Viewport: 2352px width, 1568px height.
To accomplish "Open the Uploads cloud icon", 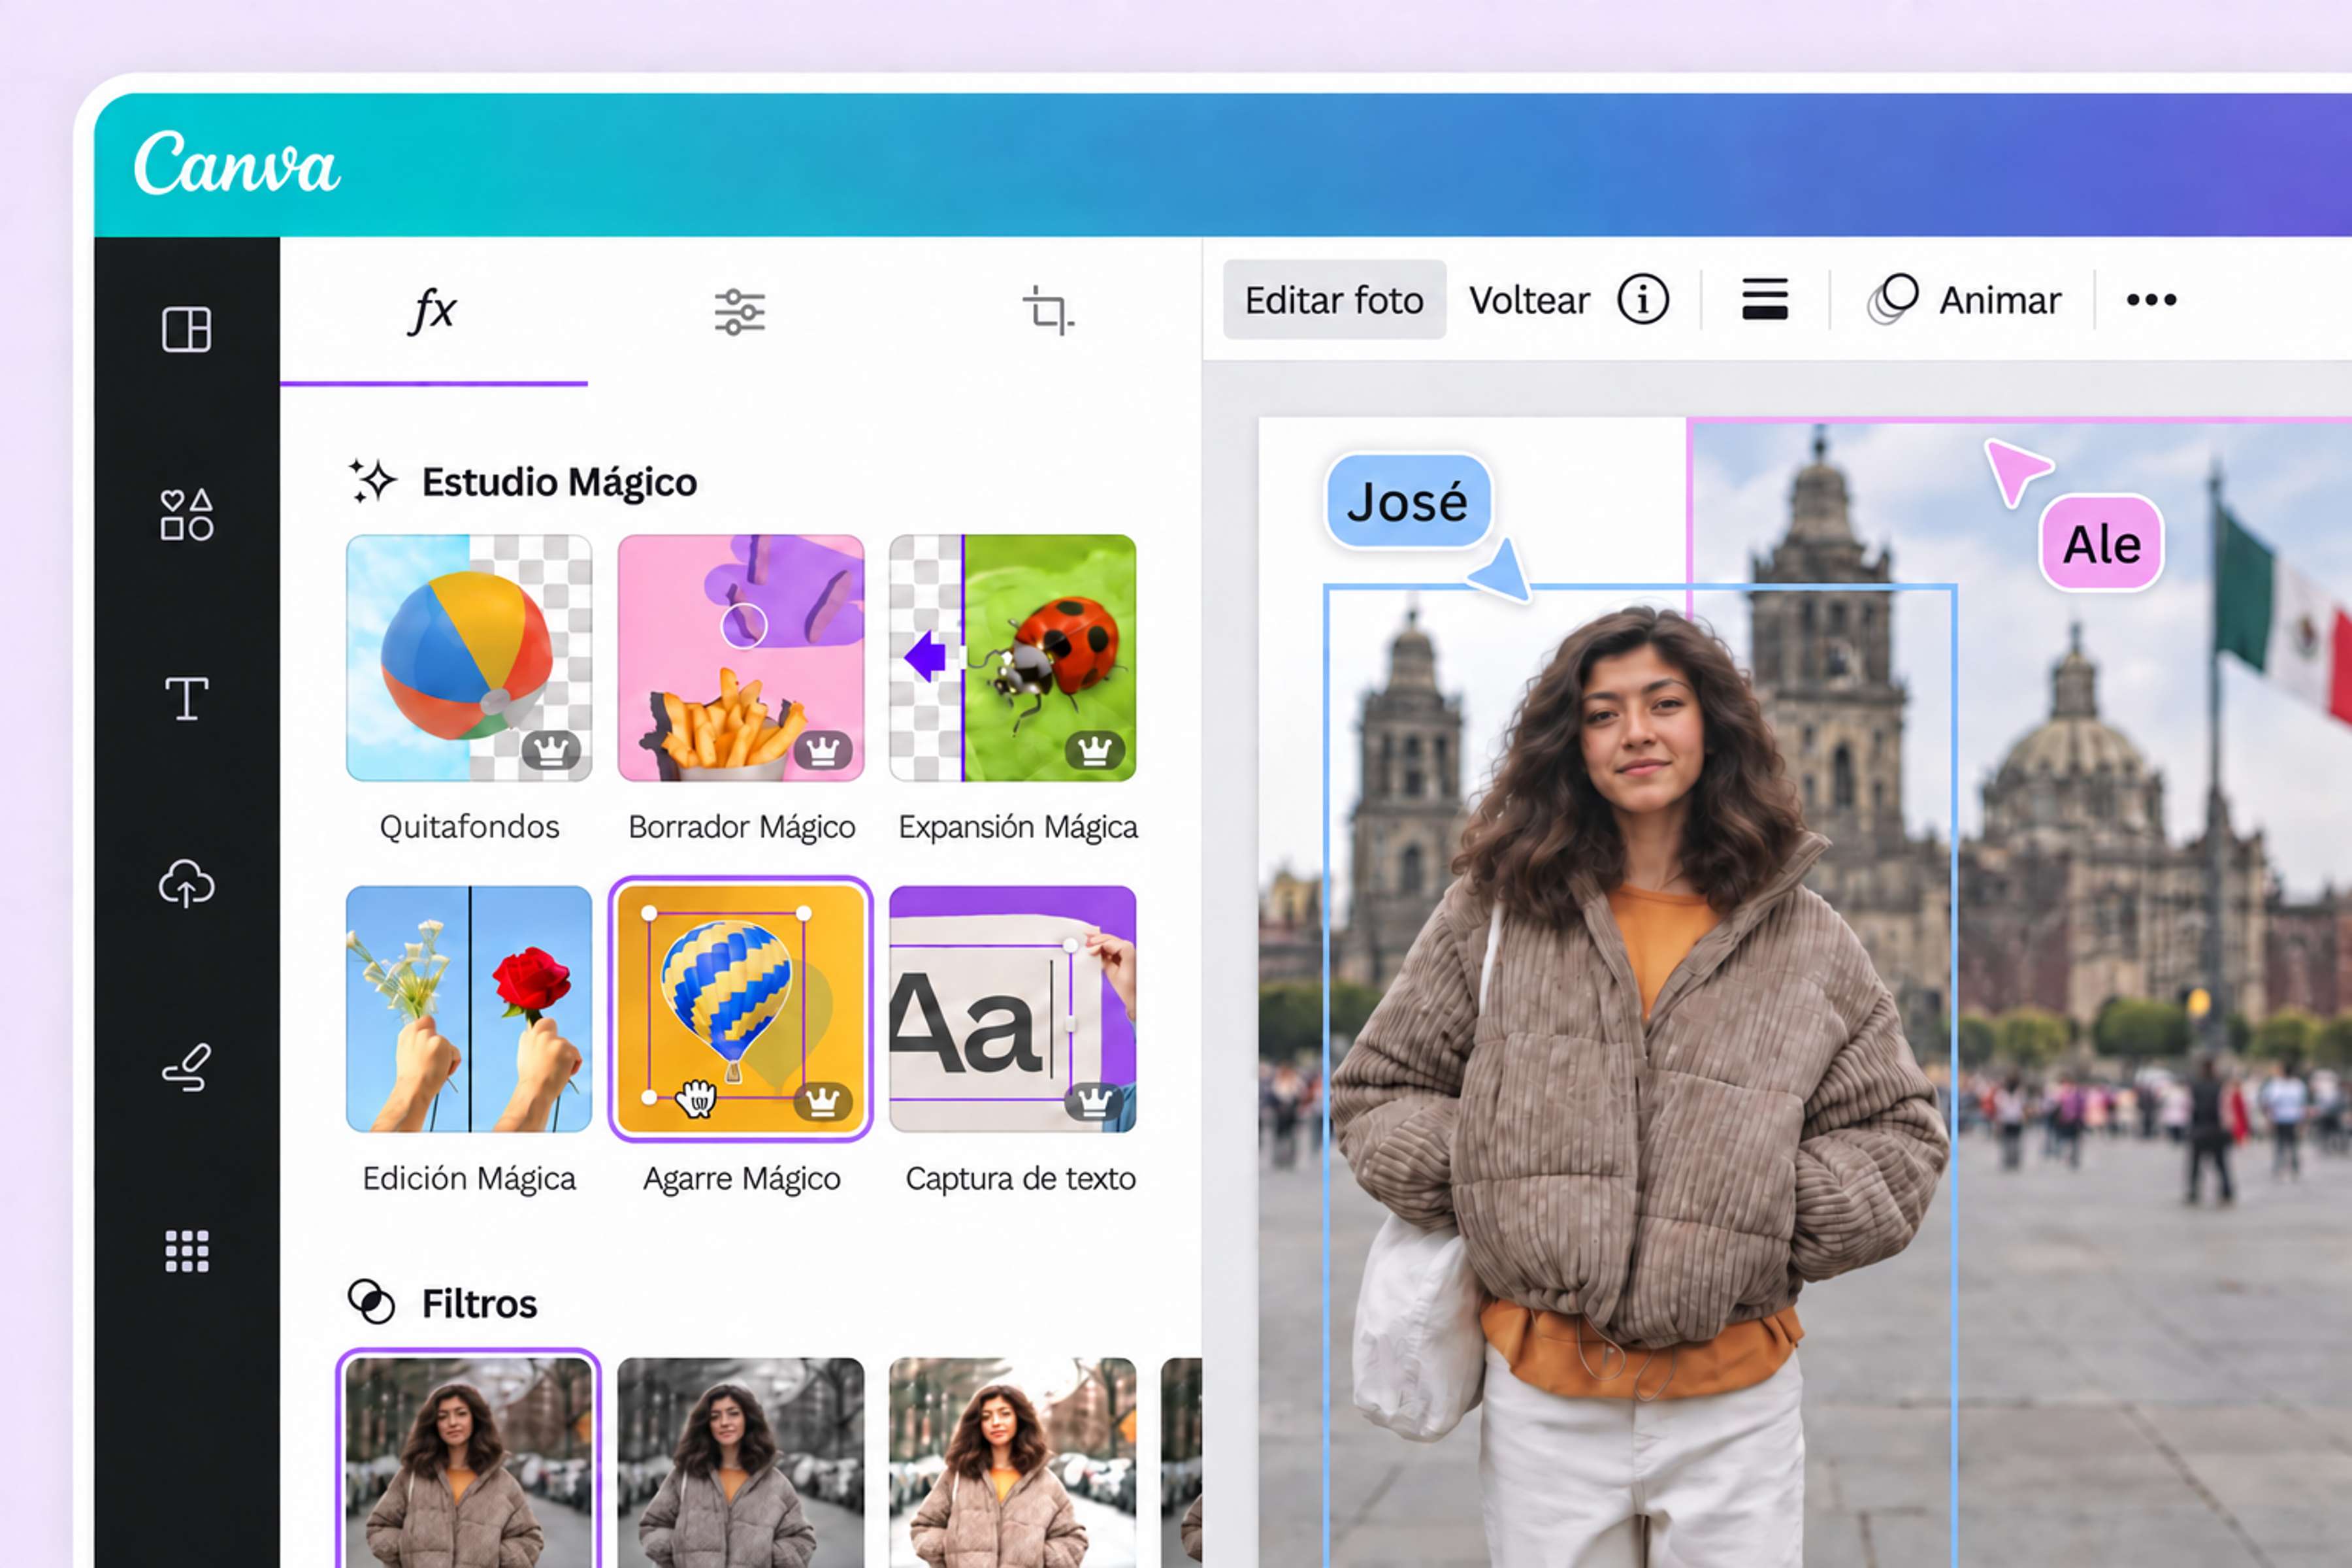I will click(x=186, y=883).
